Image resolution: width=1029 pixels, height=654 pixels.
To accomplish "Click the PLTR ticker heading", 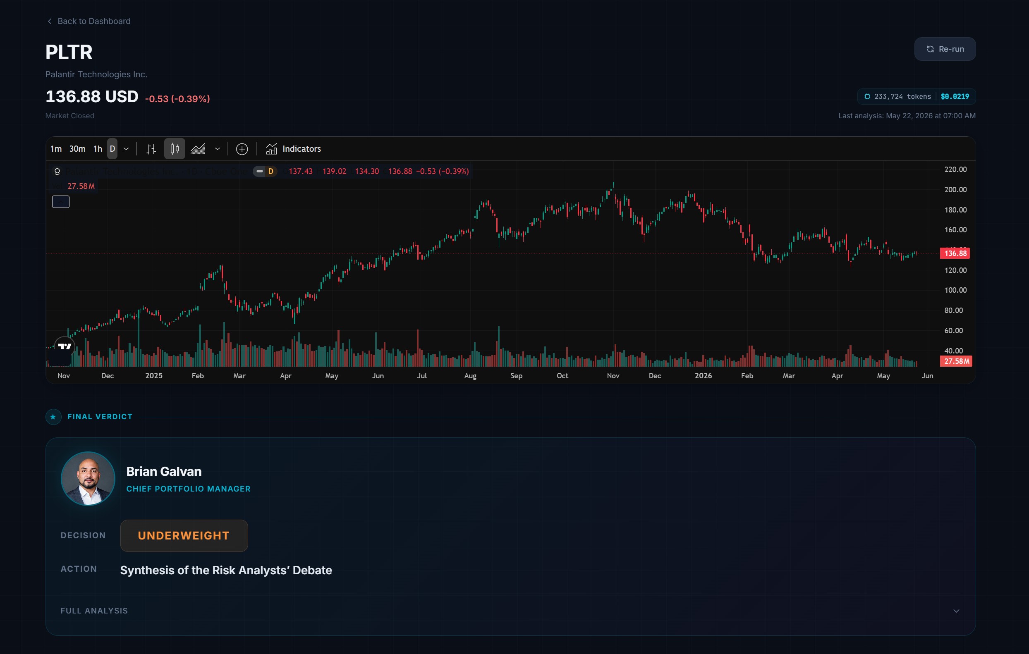I will 69,52.
